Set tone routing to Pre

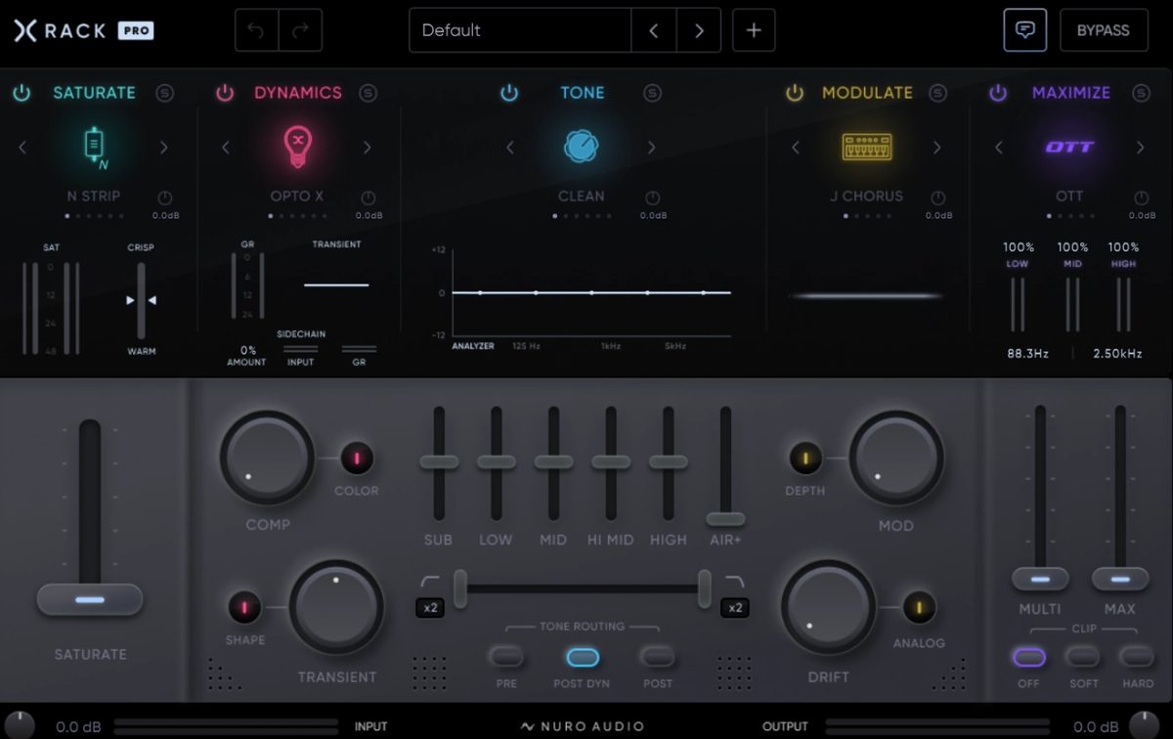(x=506, y=657)
